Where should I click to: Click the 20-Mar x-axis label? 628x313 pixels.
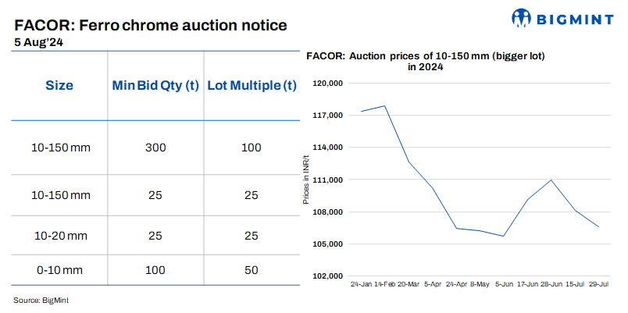pyautogui.click(x=409, y=284)
